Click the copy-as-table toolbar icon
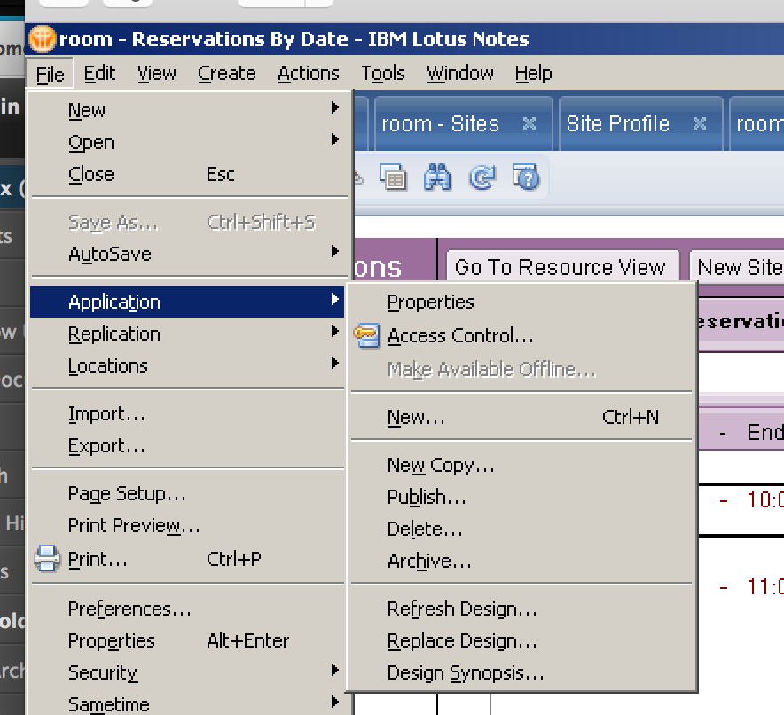 [393, 177]
